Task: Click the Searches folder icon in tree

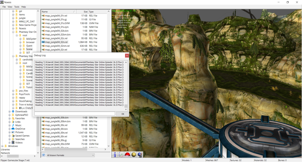Action: (13, 139)
